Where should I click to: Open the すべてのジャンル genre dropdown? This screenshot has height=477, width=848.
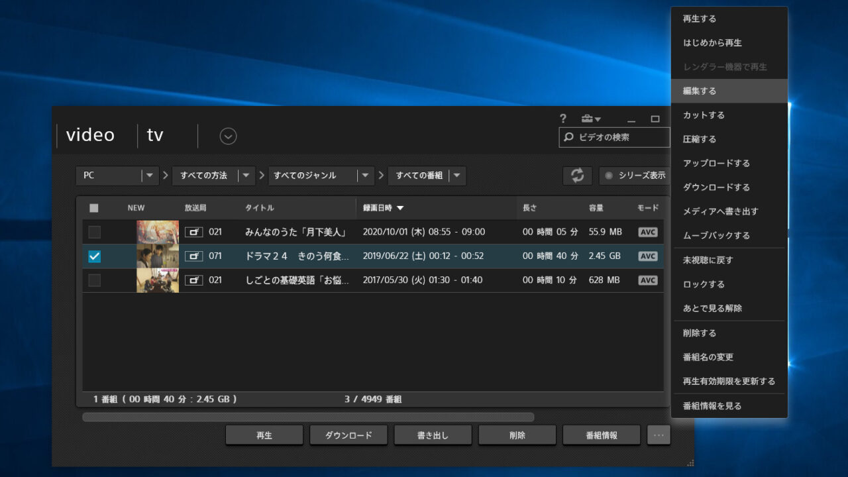coord(365,176)
